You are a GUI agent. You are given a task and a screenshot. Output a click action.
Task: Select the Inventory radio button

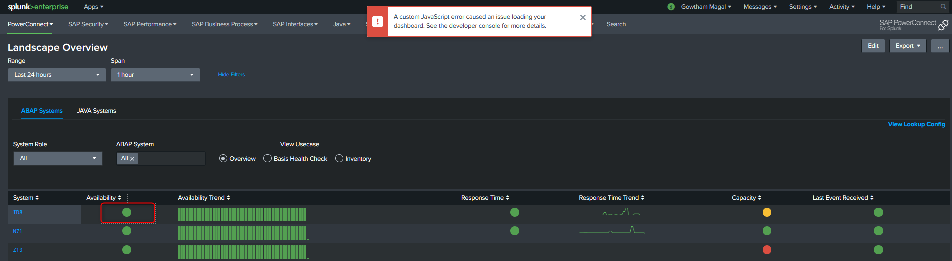tap(339, 159)
